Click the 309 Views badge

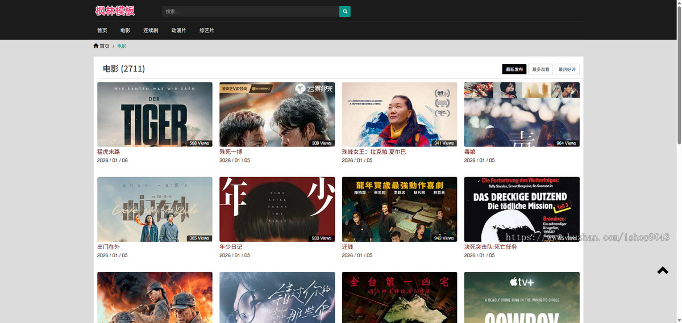click(322, 143)
